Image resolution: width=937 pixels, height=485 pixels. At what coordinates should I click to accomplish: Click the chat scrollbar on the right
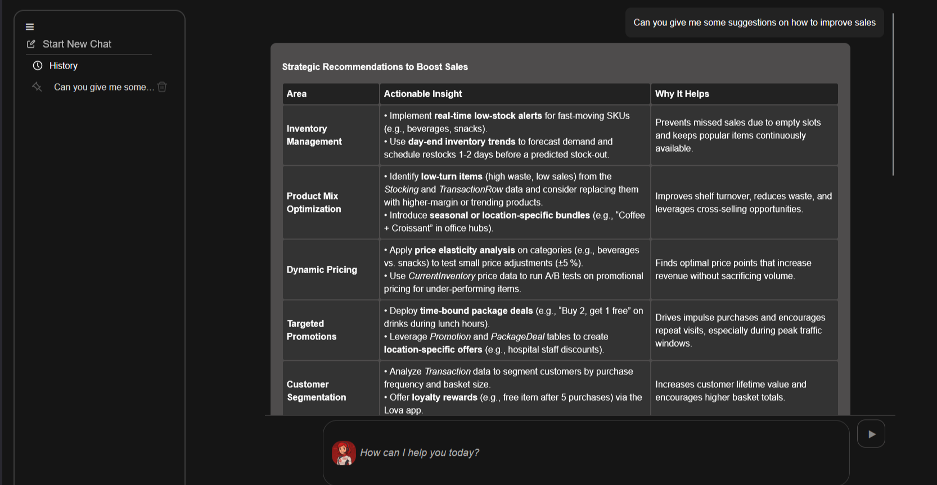(x=893, y=94)
